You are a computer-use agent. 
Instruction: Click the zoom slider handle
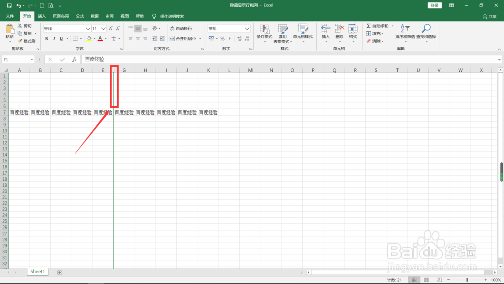(467, 280)
